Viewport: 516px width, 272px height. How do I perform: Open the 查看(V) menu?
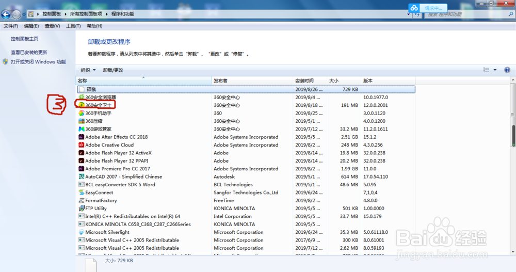(52, 26)
